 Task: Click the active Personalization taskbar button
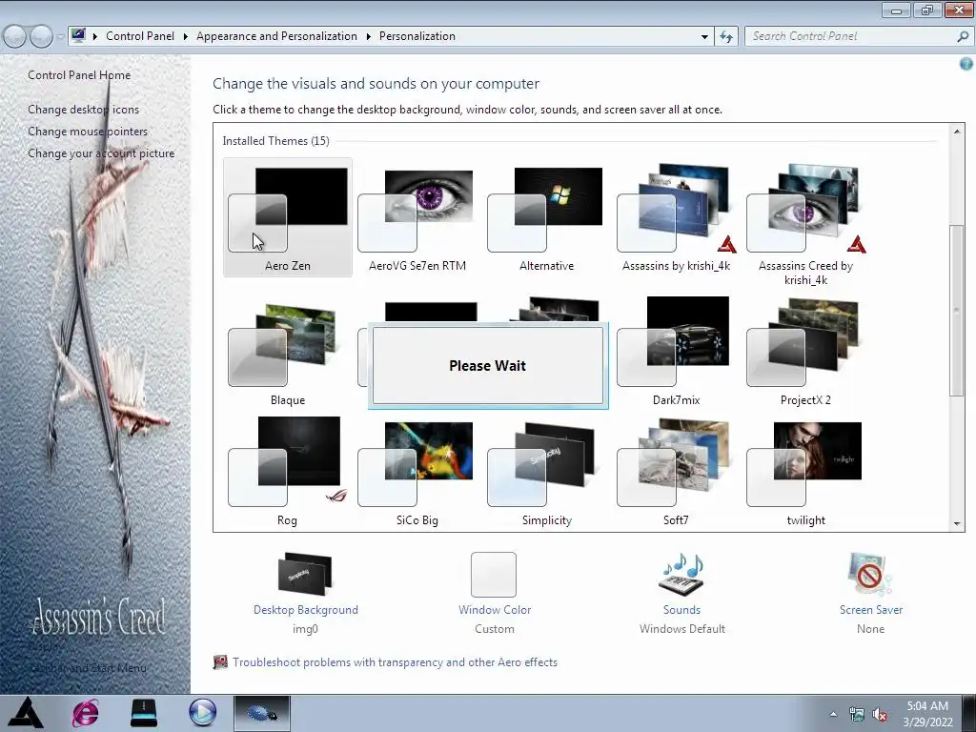pyautogui.click(x=261, y=713)
